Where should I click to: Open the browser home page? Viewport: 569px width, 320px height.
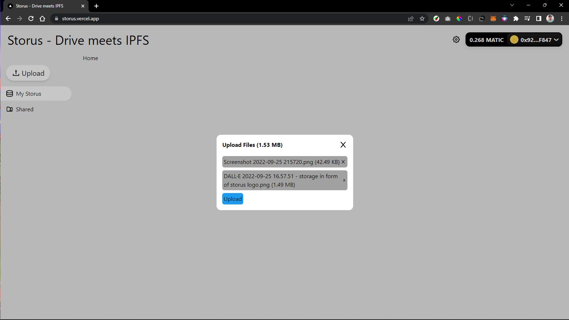click(42, 18)
